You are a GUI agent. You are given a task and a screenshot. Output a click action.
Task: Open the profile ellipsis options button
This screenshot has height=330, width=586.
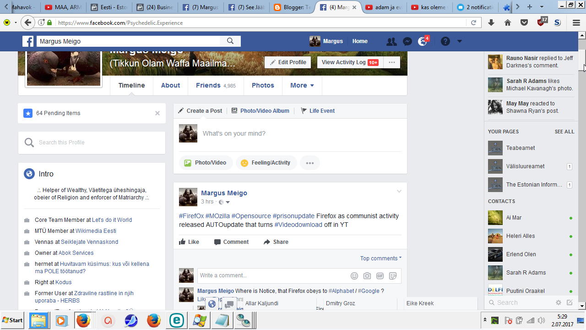click(x=392, y=62)
